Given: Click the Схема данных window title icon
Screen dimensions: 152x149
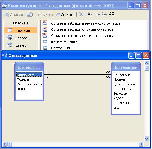Looking at the screenshot, I should pyautogui.click(x=5, y=55).
